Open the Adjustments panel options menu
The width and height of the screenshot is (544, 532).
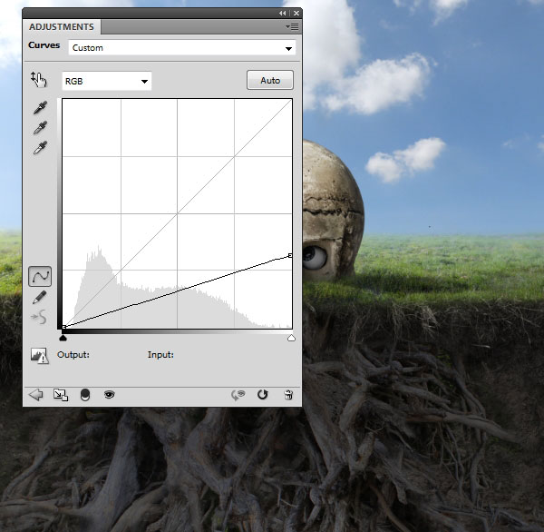click(292, 26)
